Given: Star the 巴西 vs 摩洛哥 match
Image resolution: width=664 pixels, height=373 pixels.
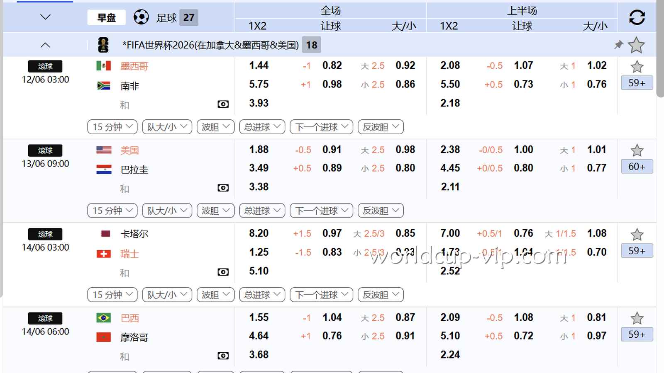Looking at the screenshot, I should coord(637,318).
